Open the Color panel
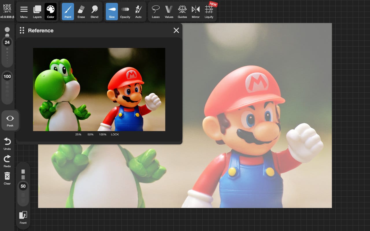This screenshot has width=370, height=231. (x=51, y=12)
